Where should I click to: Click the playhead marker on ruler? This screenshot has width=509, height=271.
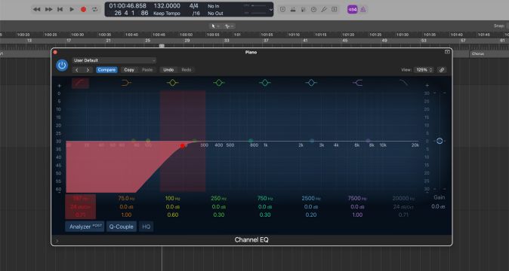(x=162, y=46)
